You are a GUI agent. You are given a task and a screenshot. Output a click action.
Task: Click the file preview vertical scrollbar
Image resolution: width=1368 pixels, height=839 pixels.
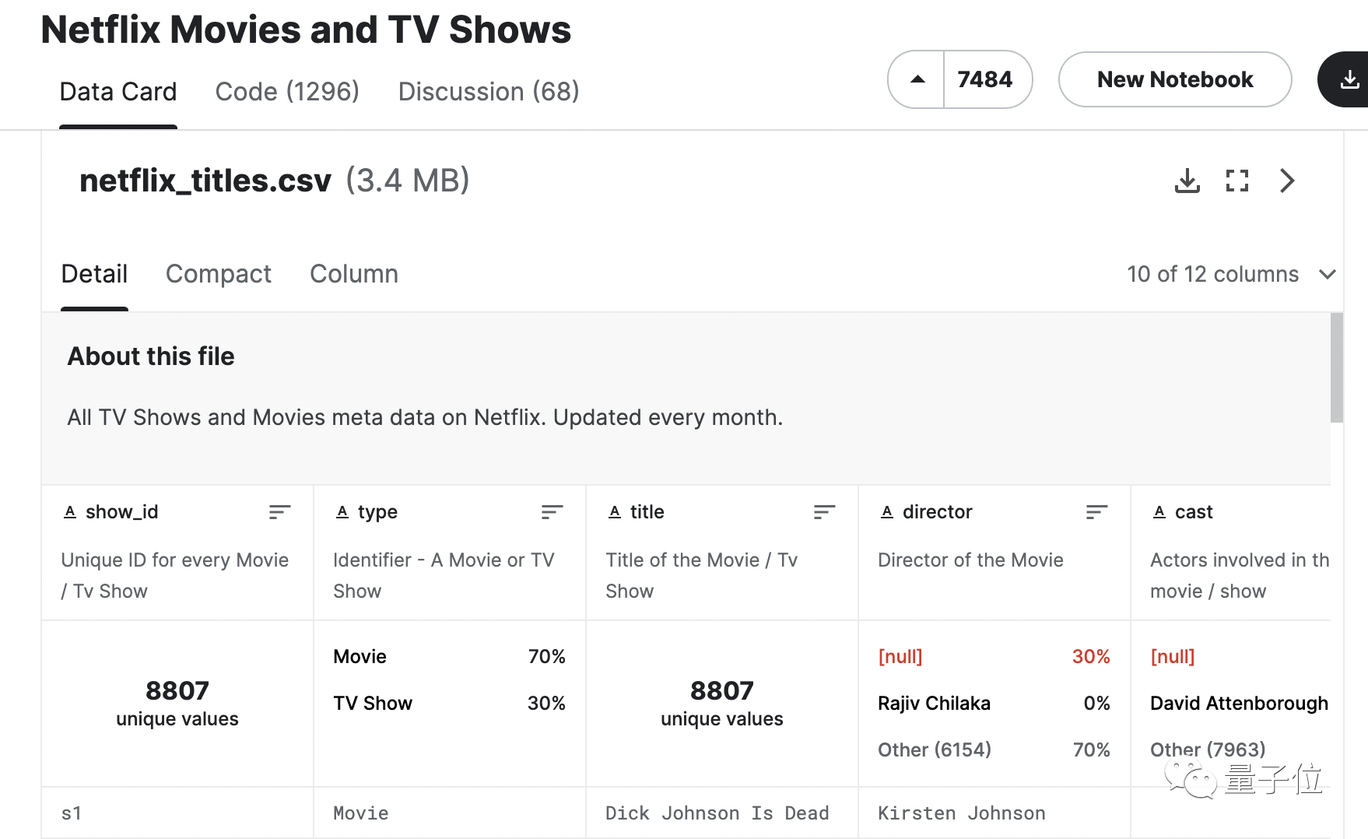click(1337, 367)
